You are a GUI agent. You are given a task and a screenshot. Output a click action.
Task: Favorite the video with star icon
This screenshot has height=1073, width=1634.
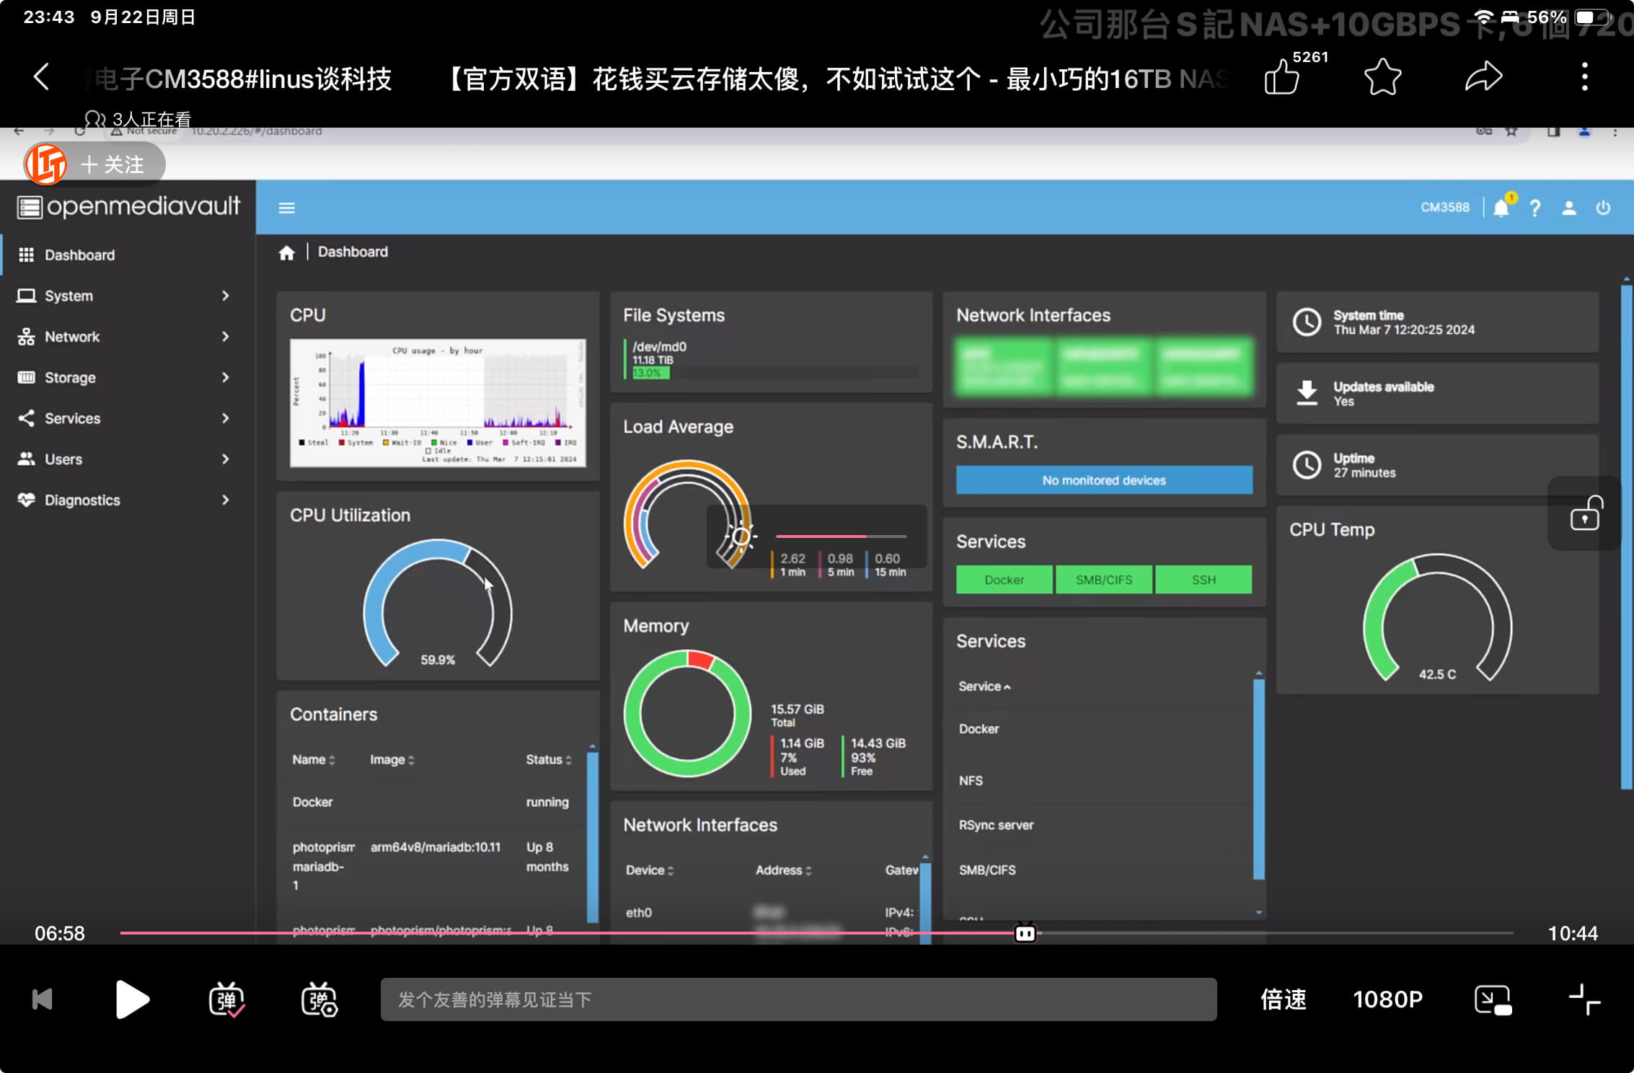coord(1382,76)
